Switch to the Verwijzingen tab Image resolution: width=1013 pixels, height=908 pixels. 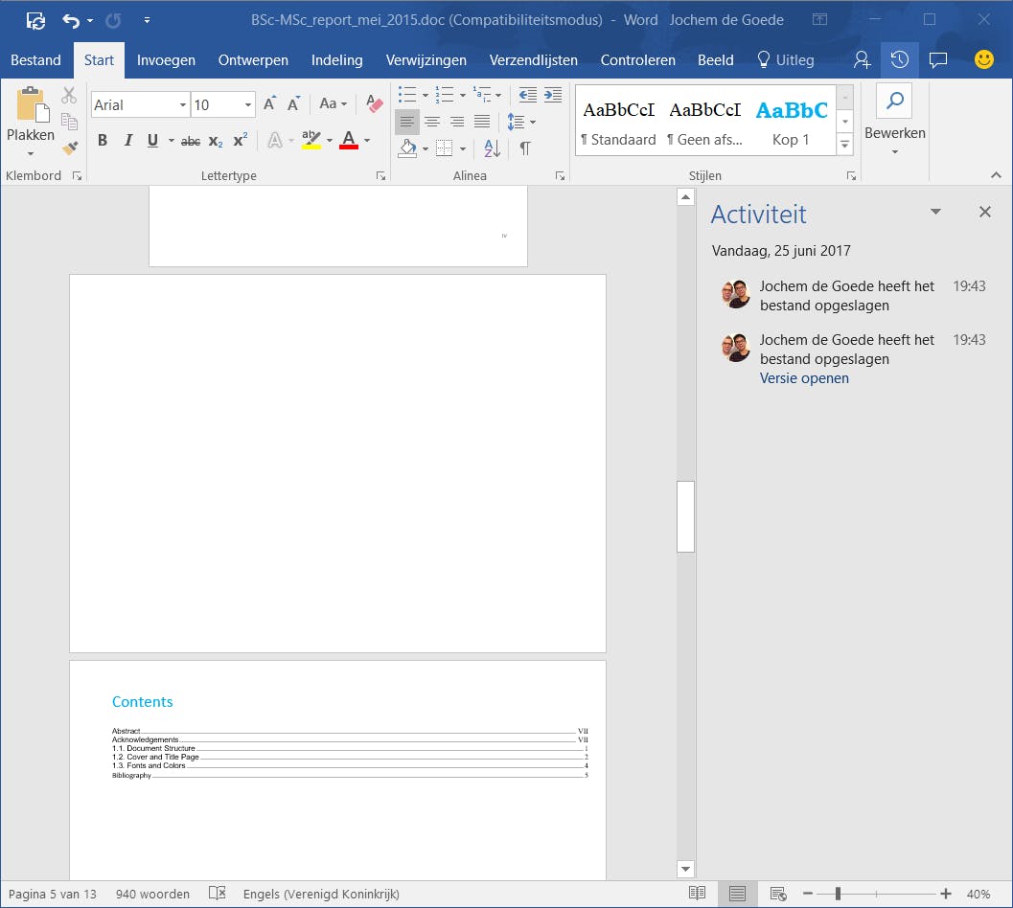[426, 59]
